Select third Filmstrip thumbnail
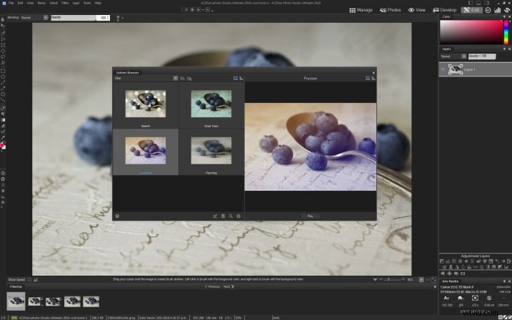Screen dimensions: 512x320 tap(54, 301)
